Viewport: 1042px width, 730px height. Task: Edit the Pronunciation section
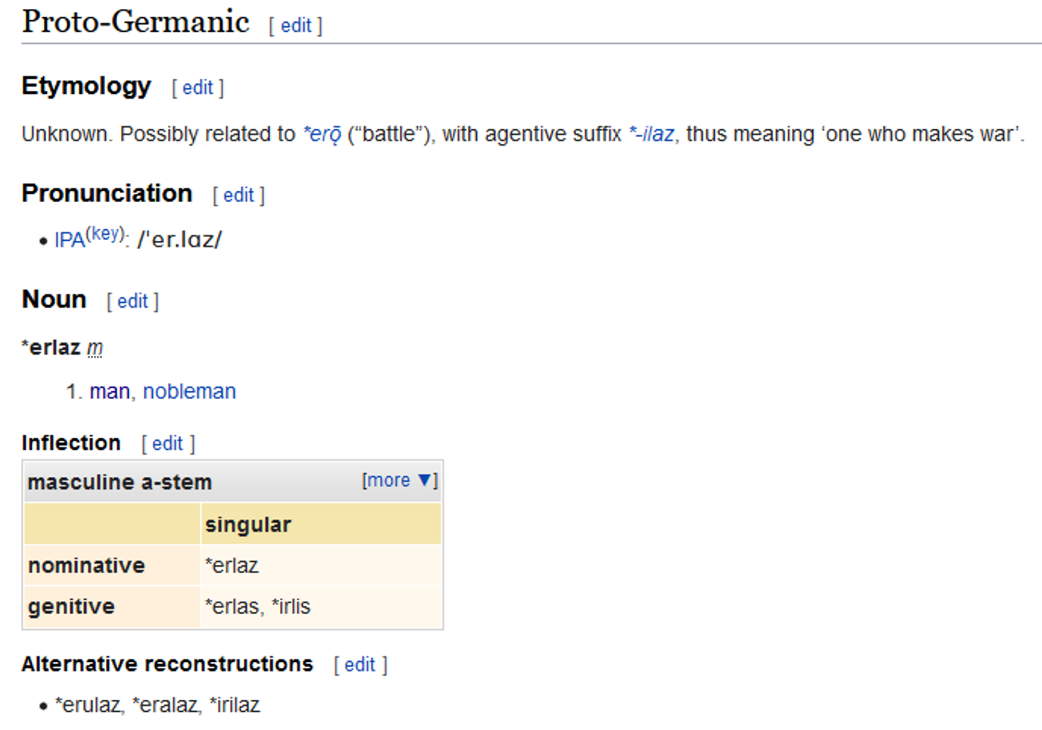(239, 195)
